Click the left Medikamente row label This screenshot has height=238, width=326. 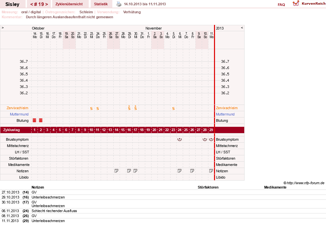click(x=19, y=165)
